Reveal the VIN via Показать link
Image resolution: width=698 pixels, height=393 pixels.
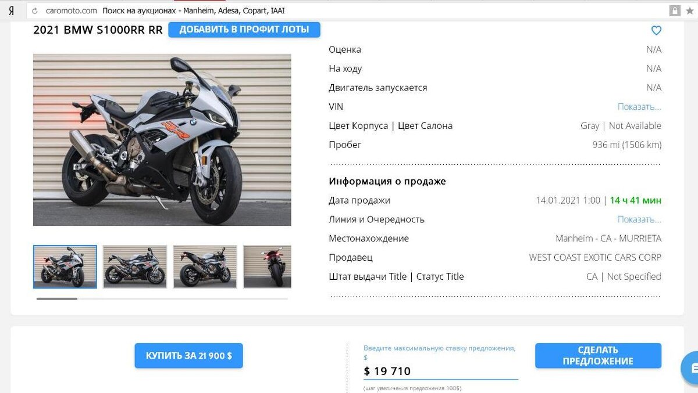click(639, 106)
